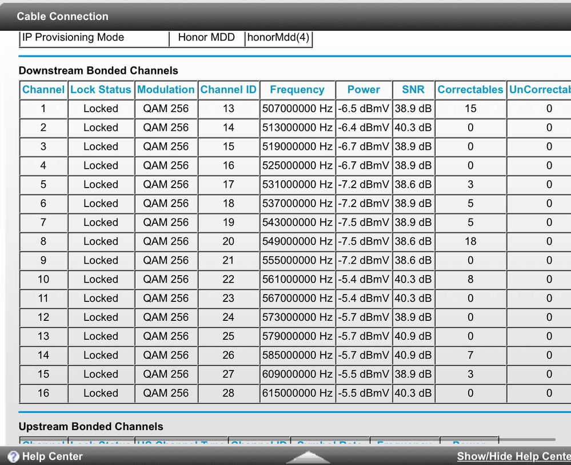Screen dimensions: 571x465
Task: Open the Help Center label in bottom bar
Action: coord(52,456)
